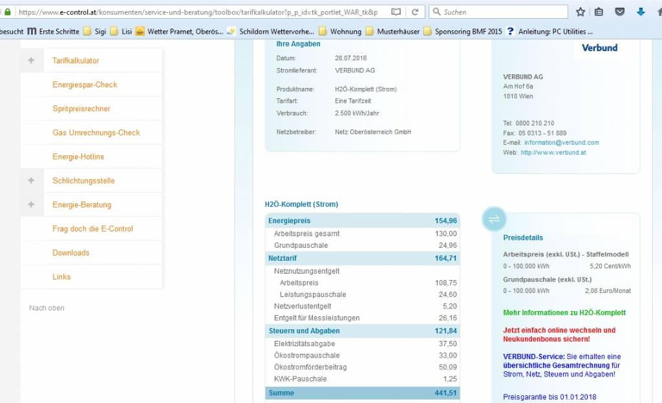Image resolution: width=662 pixels, height=403 pixels.
Task: Select the 2,08 Euro/Monat value
Action: (608, 290)
